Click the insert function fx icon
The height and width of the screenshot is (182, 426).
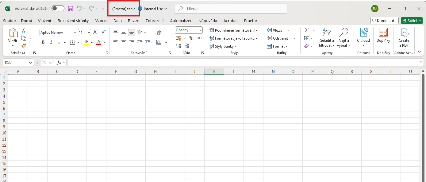pyautogui.click(x=59, y=62)
